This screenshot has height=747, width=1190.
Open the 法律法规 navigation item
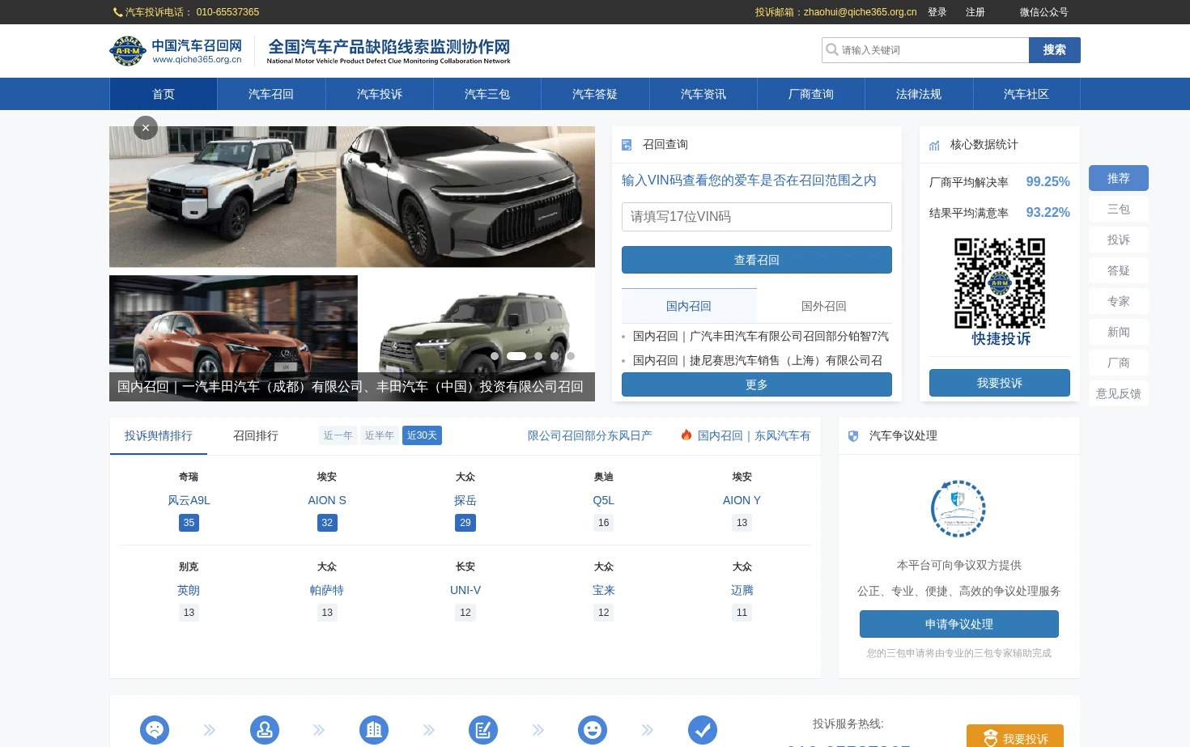(919, 94)
